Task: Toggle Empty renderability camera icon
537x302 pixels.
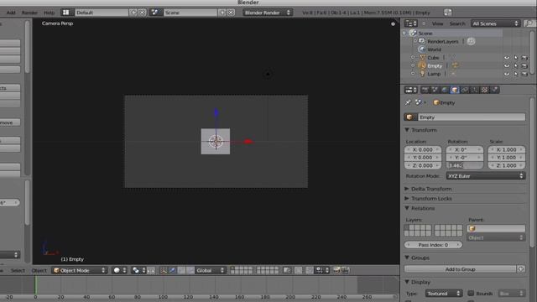Action: coord(524,65)
